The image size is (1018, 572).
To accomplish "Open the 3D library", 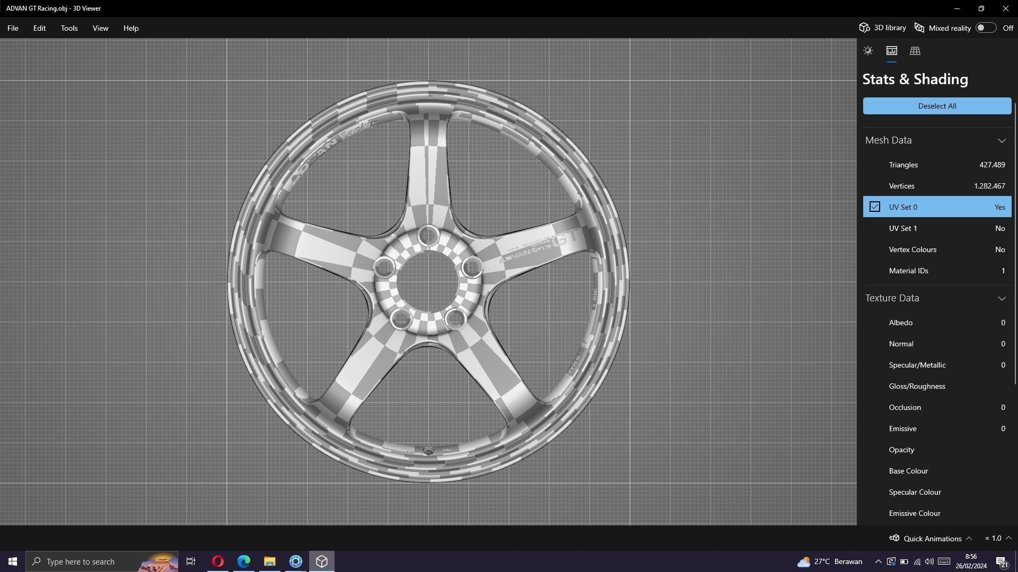I will pyautogui.click(x=883, y=28).
